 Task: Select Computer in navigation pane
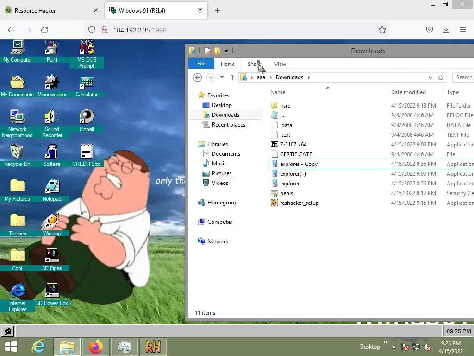pyautogui.click(x=220, y=222)
